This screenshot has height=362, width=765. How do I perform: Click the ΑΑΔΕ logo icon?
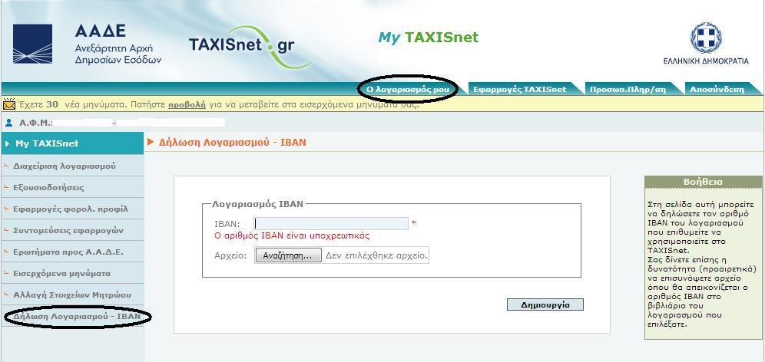[x=32, y=44]
